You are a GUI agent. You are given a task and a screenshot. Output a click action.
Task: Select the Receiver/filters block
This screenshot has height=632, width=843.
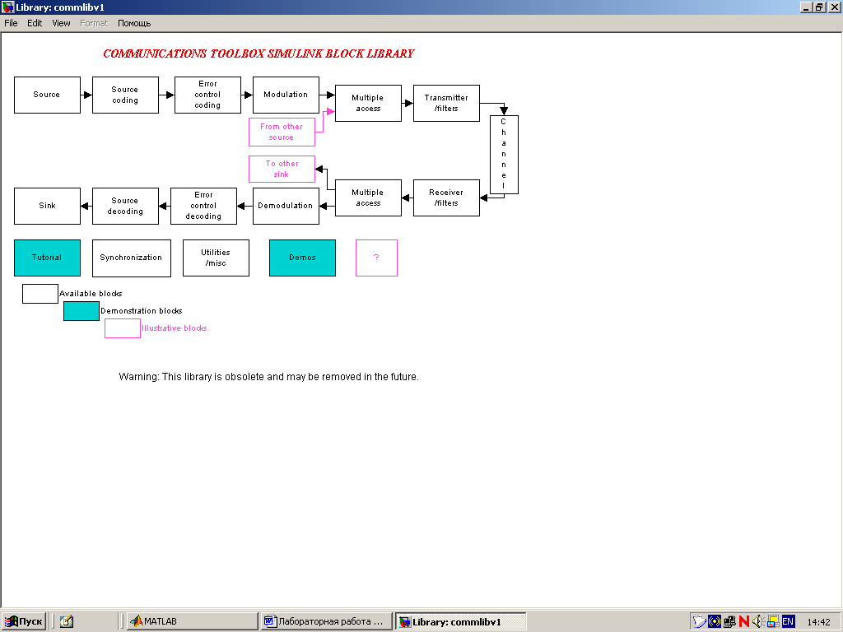446,197
